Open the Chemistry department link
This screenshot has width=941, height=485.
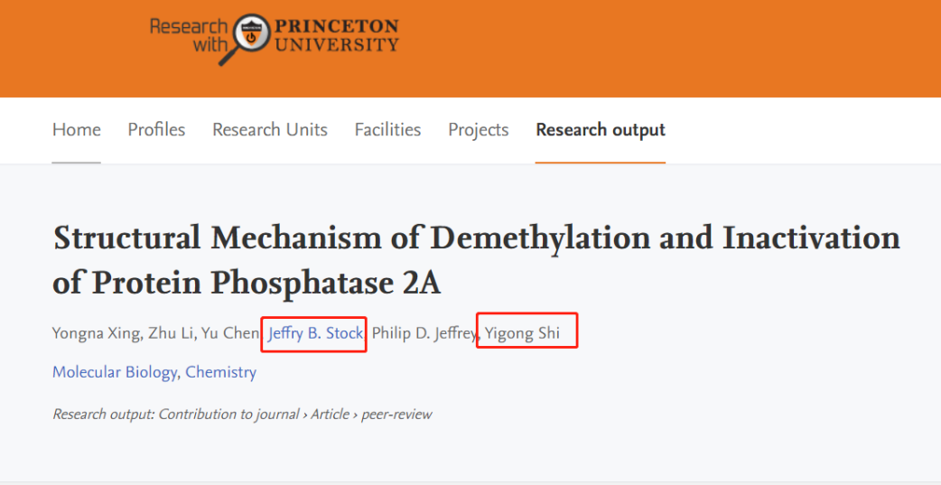pyautogui.click(x=221, y=372)
